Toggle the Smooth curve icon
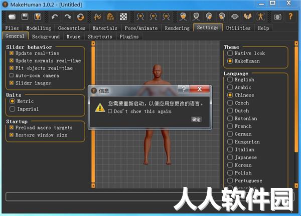The image size is (301, 216). tap(98, 17)
